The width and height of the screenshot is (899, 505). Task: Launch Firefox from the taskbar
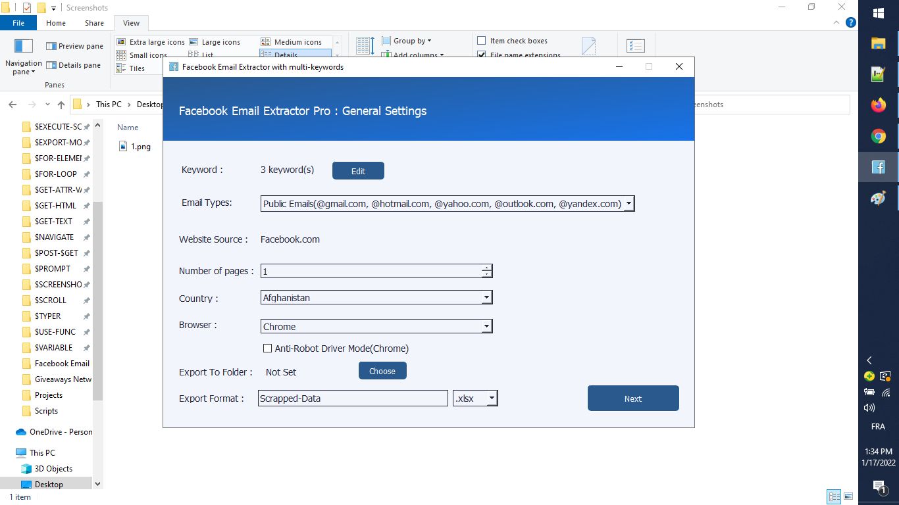878,105
